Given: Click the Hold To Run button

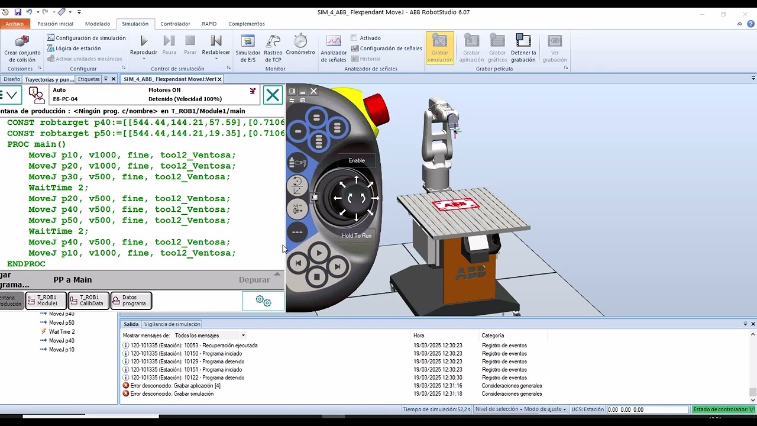Looking at the screenshot, I should click(x=357, y=235).
